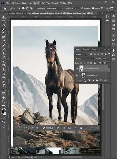Click the background color swatch

point(5,114)
